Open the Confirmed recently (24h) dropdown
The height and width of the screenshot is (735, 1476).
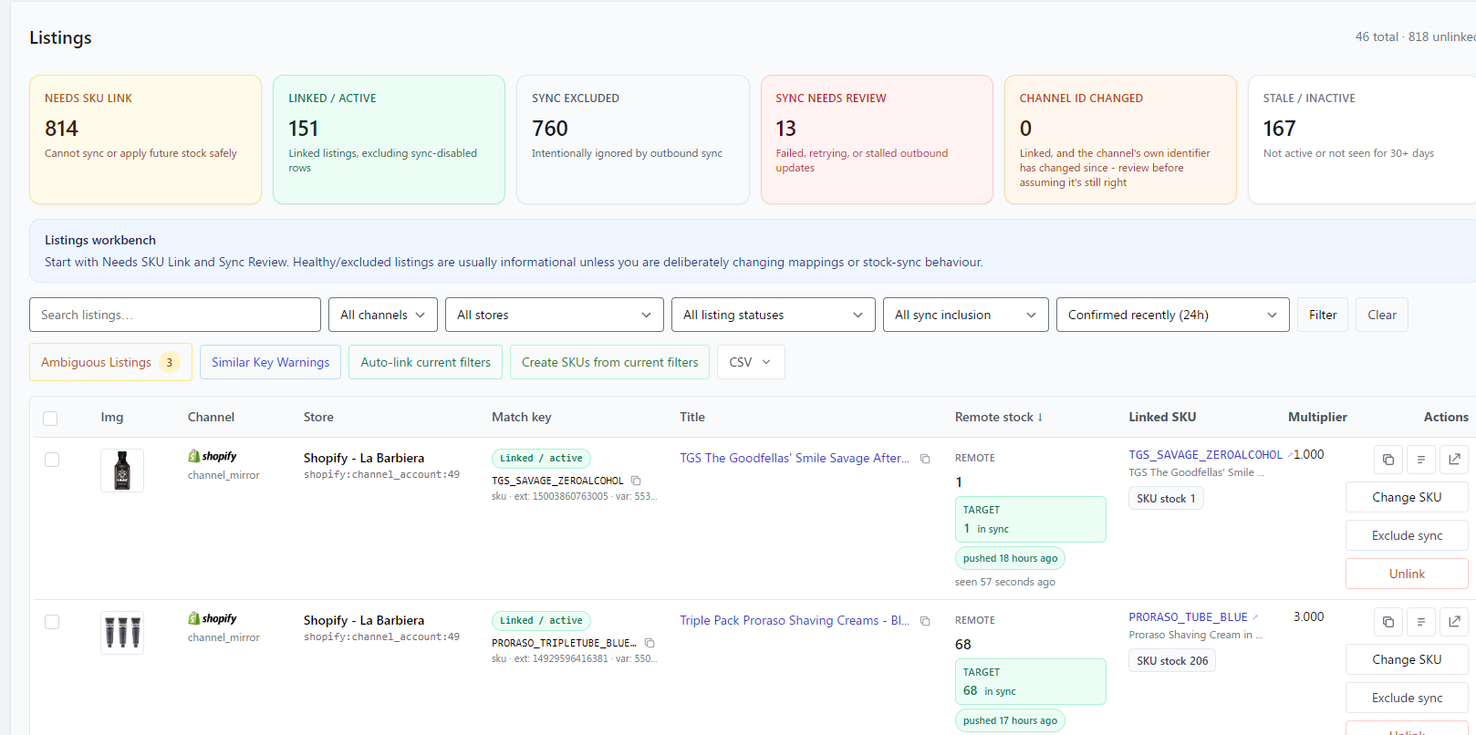coord(1173,315)
